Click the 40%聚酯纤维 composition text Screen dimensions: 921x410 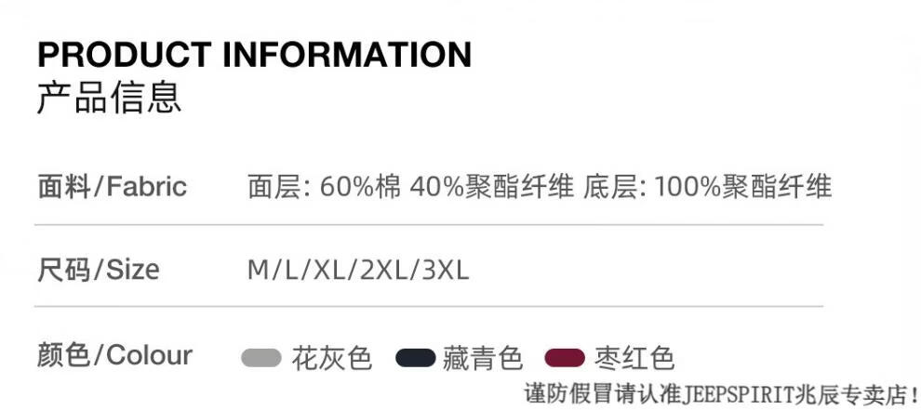pos(491,187)
